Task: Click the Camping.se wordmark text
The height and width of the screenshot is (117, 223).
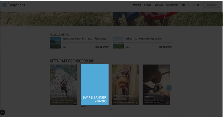Action: (16, 5)
